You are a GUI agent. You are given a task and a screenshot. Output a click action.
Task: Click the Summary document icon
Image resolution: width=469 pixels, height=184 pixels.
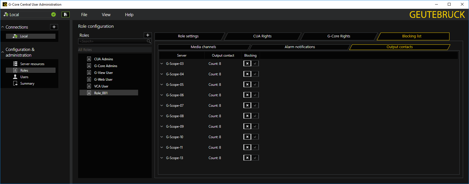pos(15,83)
